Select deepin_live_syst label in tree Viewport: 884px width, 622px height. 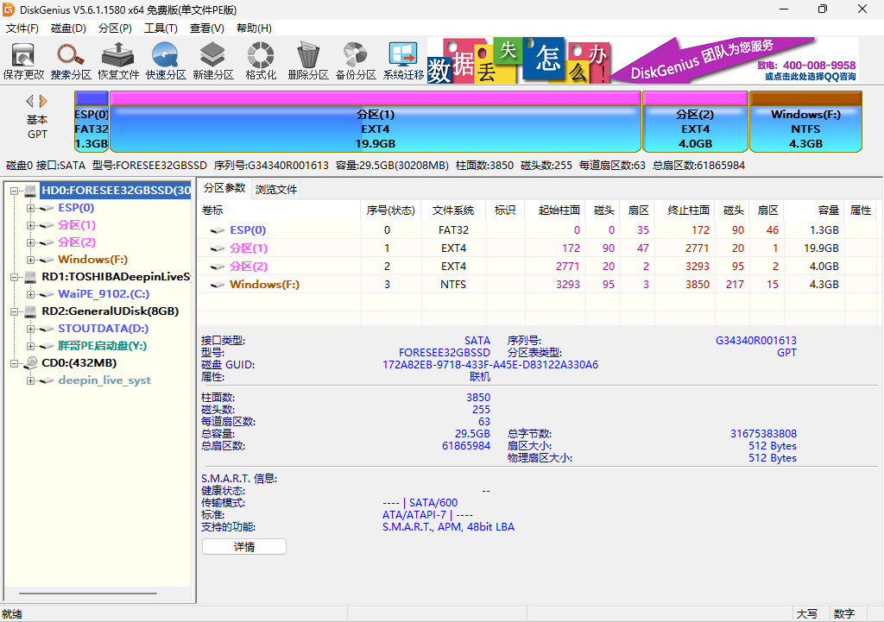[x=104, y=380]
